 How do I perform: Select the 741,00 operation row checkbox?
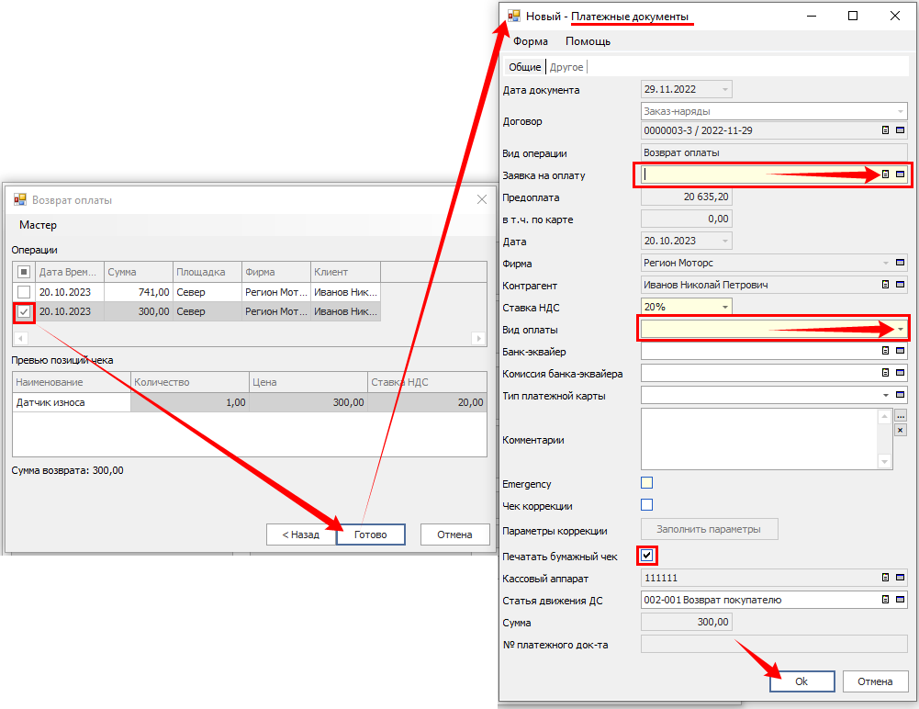tap(24, 292)
